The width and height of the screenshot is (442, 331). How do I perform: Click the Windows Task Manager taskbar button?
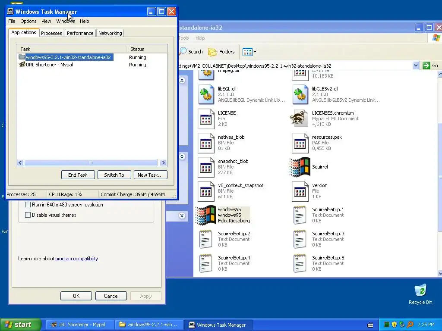[x=218, y=325]
